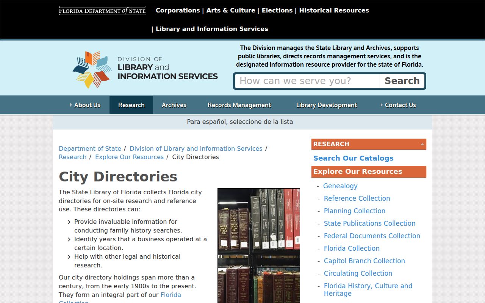This screenshot has height=303, width=485.
Task: Click the Florida Department of State logo
Action: 102,11
